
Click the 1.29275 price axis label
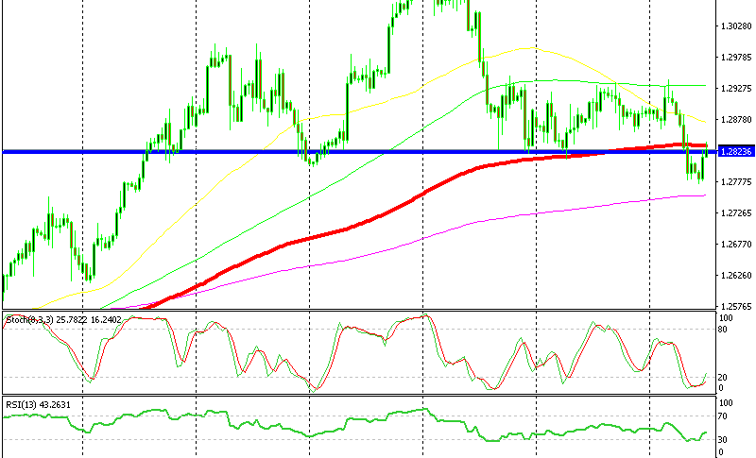point(736,89)
